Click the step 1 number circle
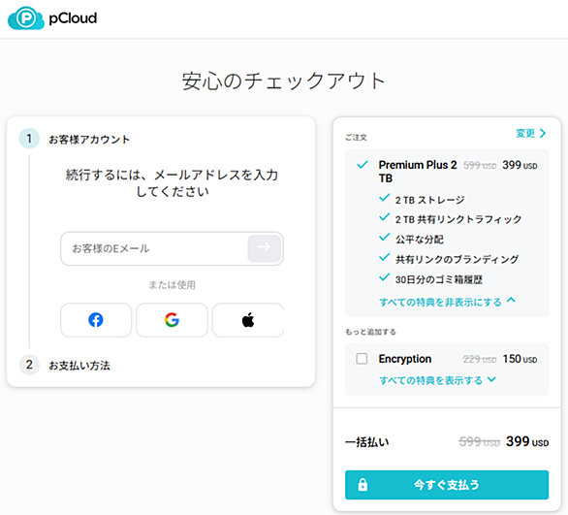 pyautogui.click(x=29, y=139)
